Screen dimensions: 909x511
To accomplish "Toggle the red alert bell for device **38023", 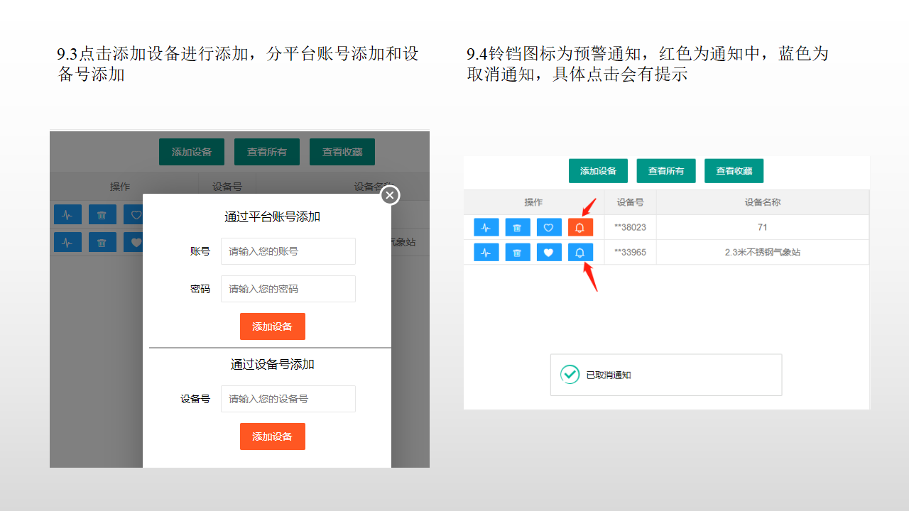I will tap(580, 227).
